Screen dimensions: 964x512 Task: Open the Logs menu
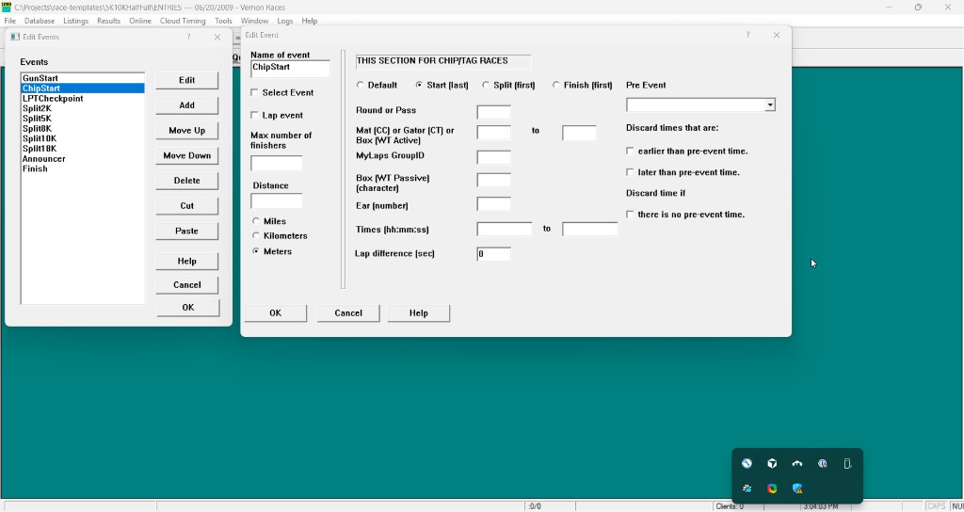pyautogui.click(x=284, y=21)
